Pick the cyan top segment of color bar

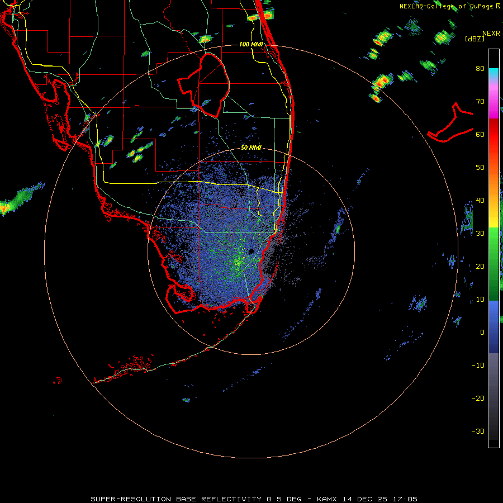click(x=493, y=74)
